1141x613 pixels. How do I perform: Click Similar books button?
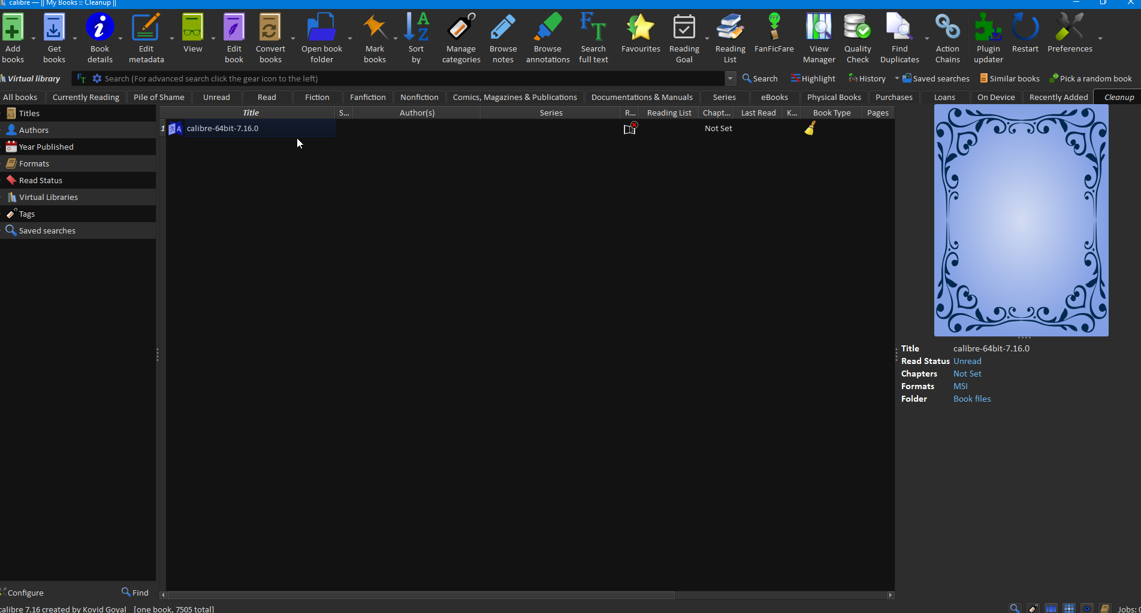coord(1010,78)
